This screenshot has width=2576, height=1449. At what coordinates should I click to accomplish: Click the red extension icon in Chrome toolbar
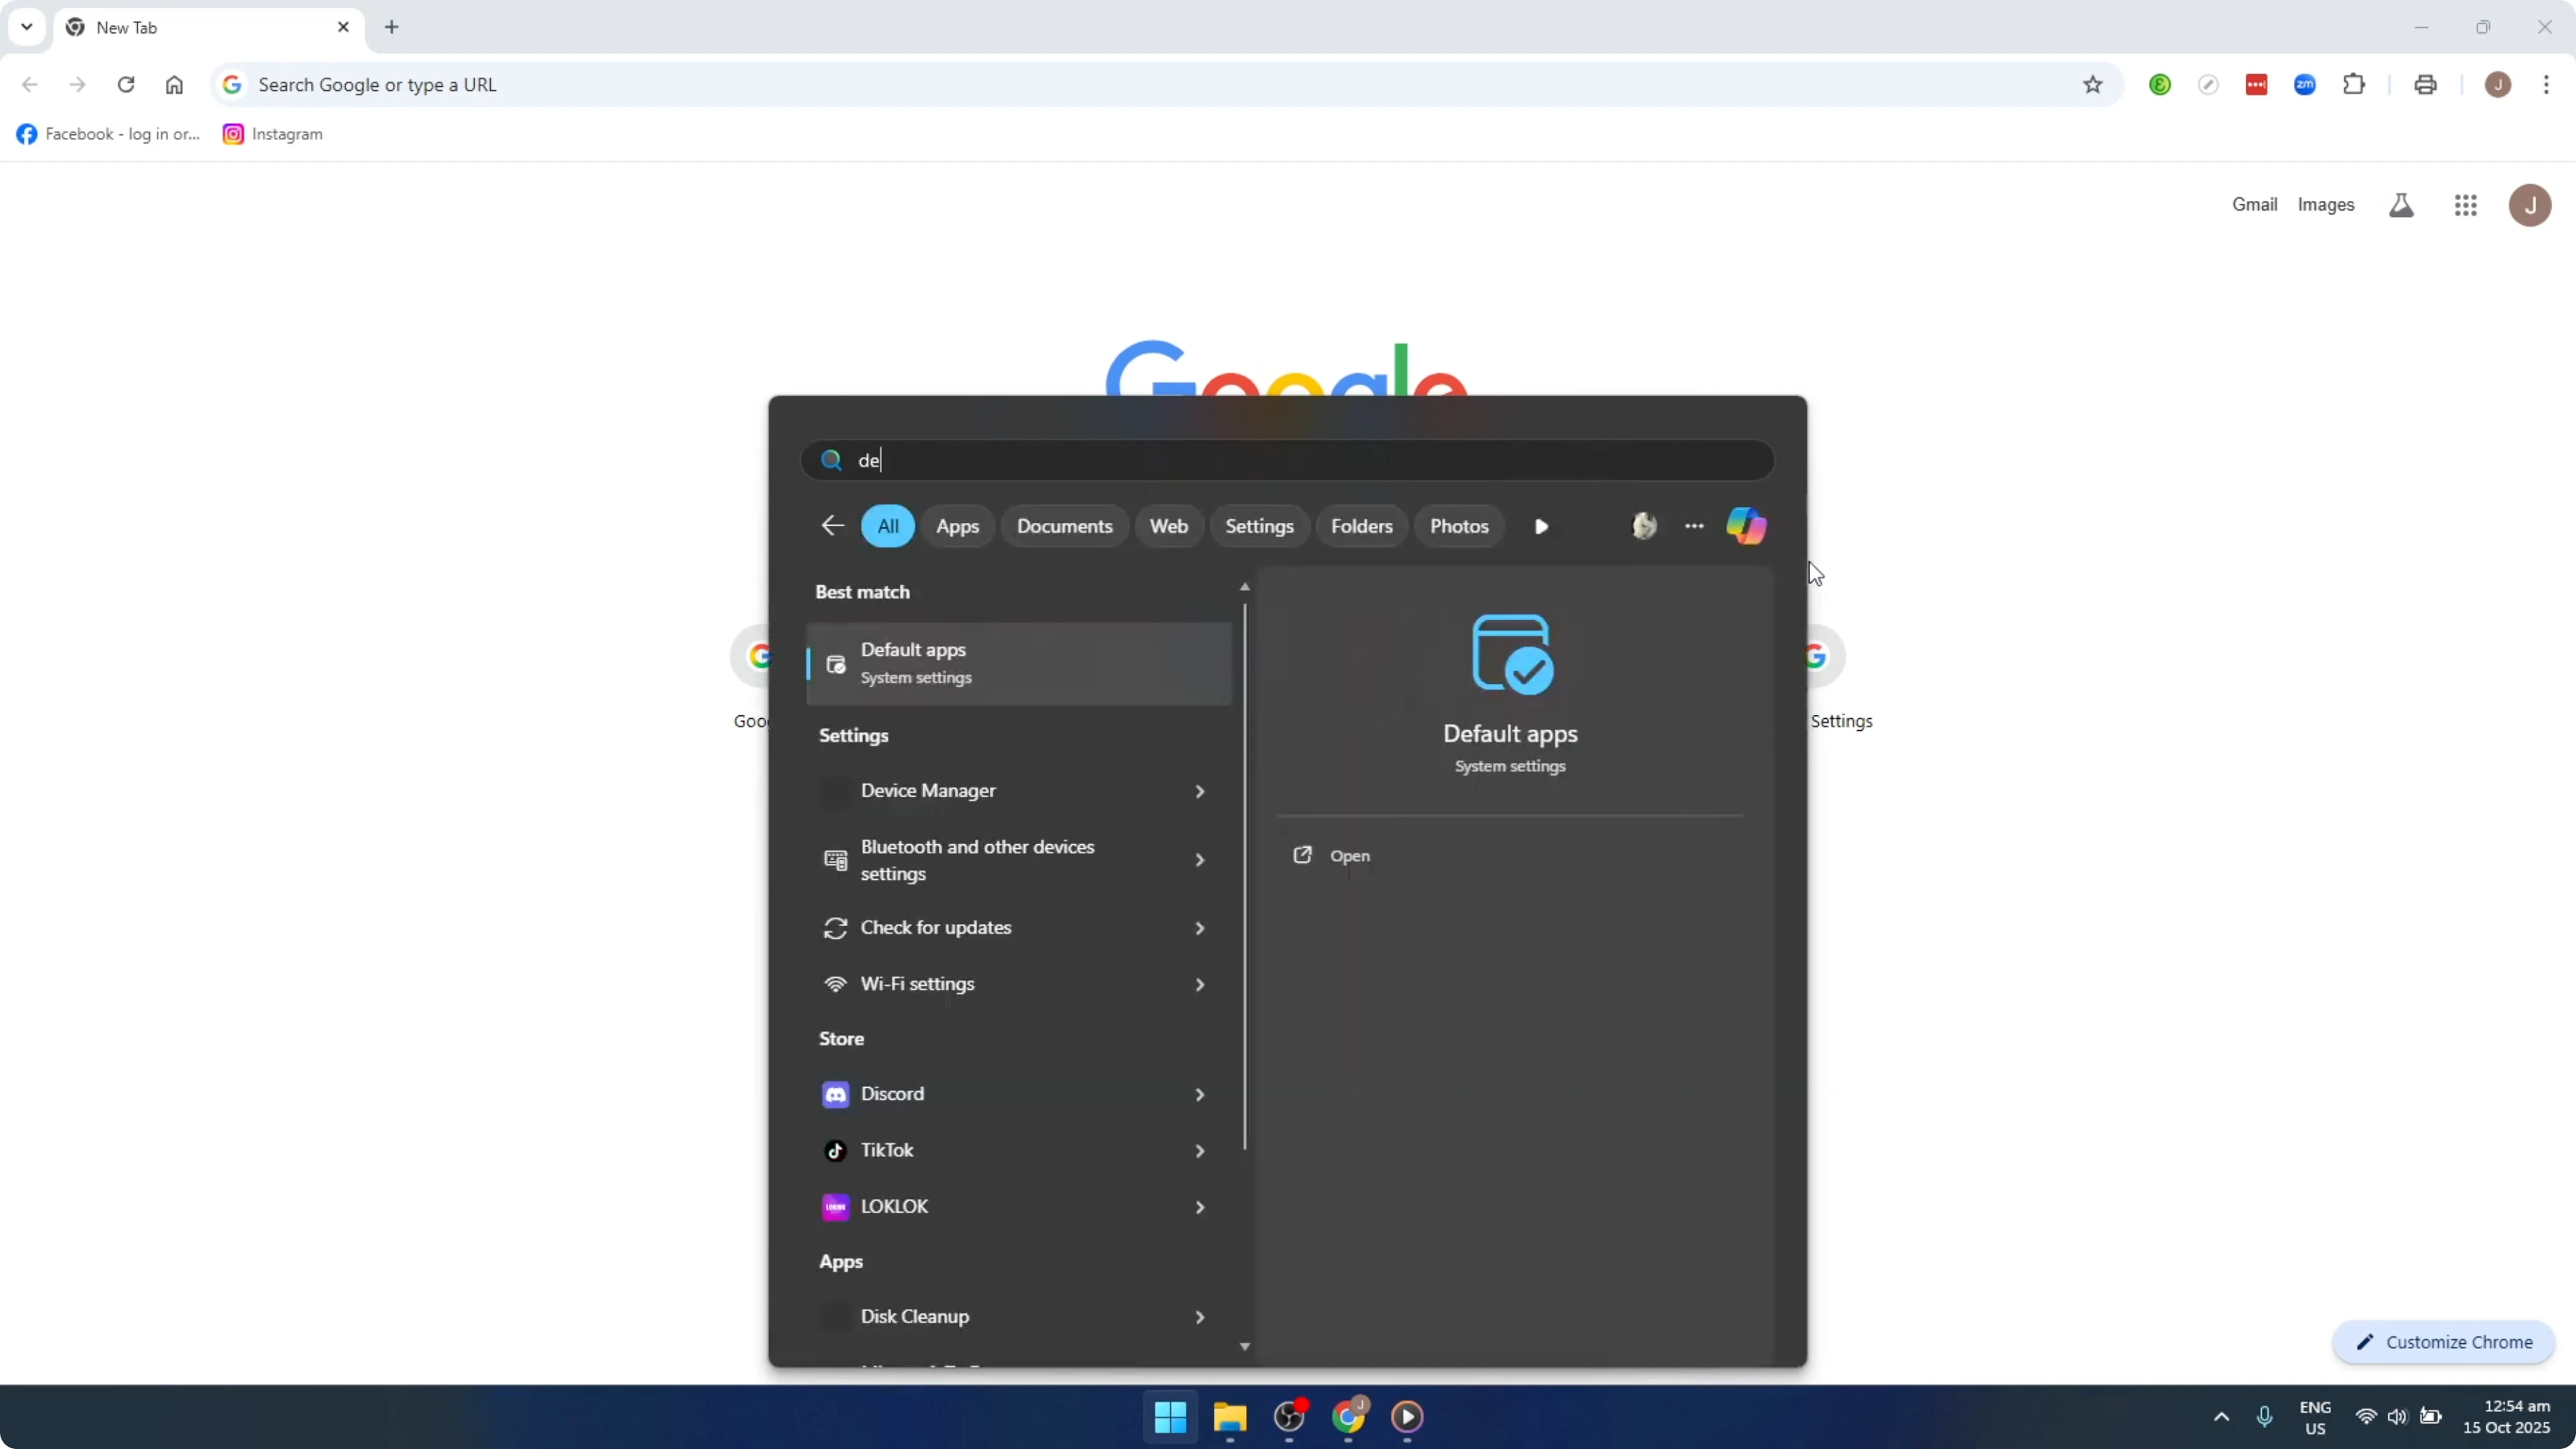(2256, 85)
